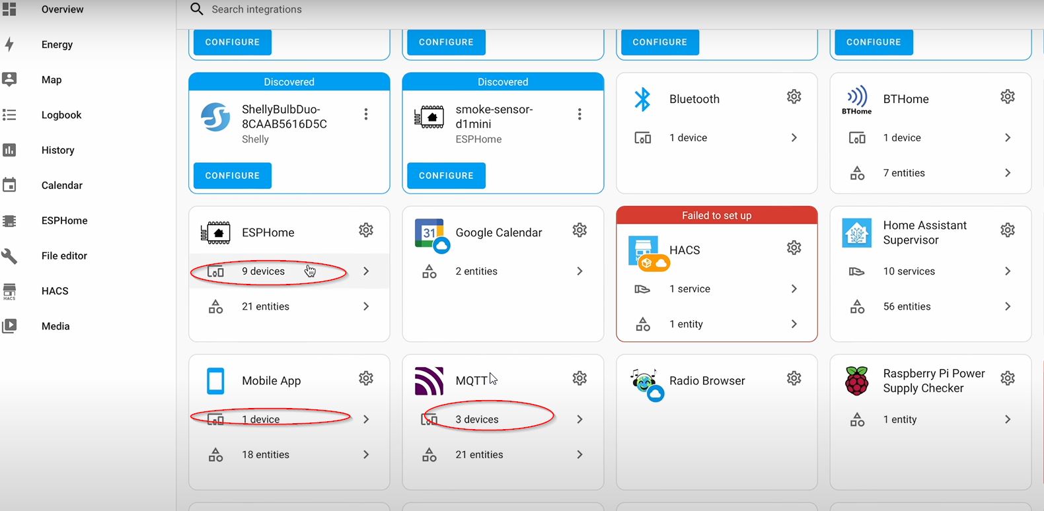Screen dimensions: 1044x511
Task: Expand ESPHome 21 entities chevron
Action: [x=366, y=306]
